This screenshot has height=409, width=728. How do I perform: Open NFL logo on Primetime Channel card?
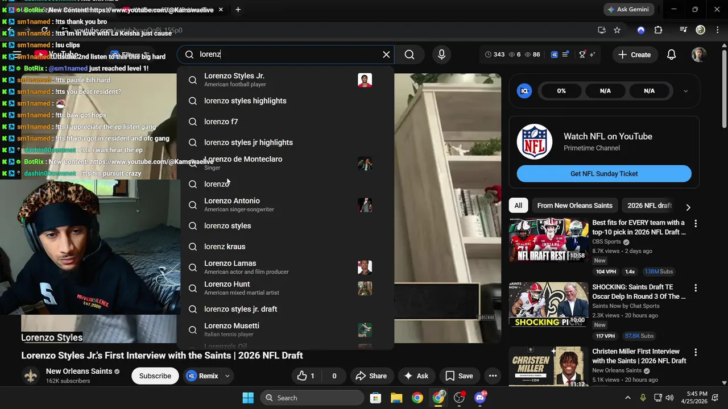tap(535, 142)
